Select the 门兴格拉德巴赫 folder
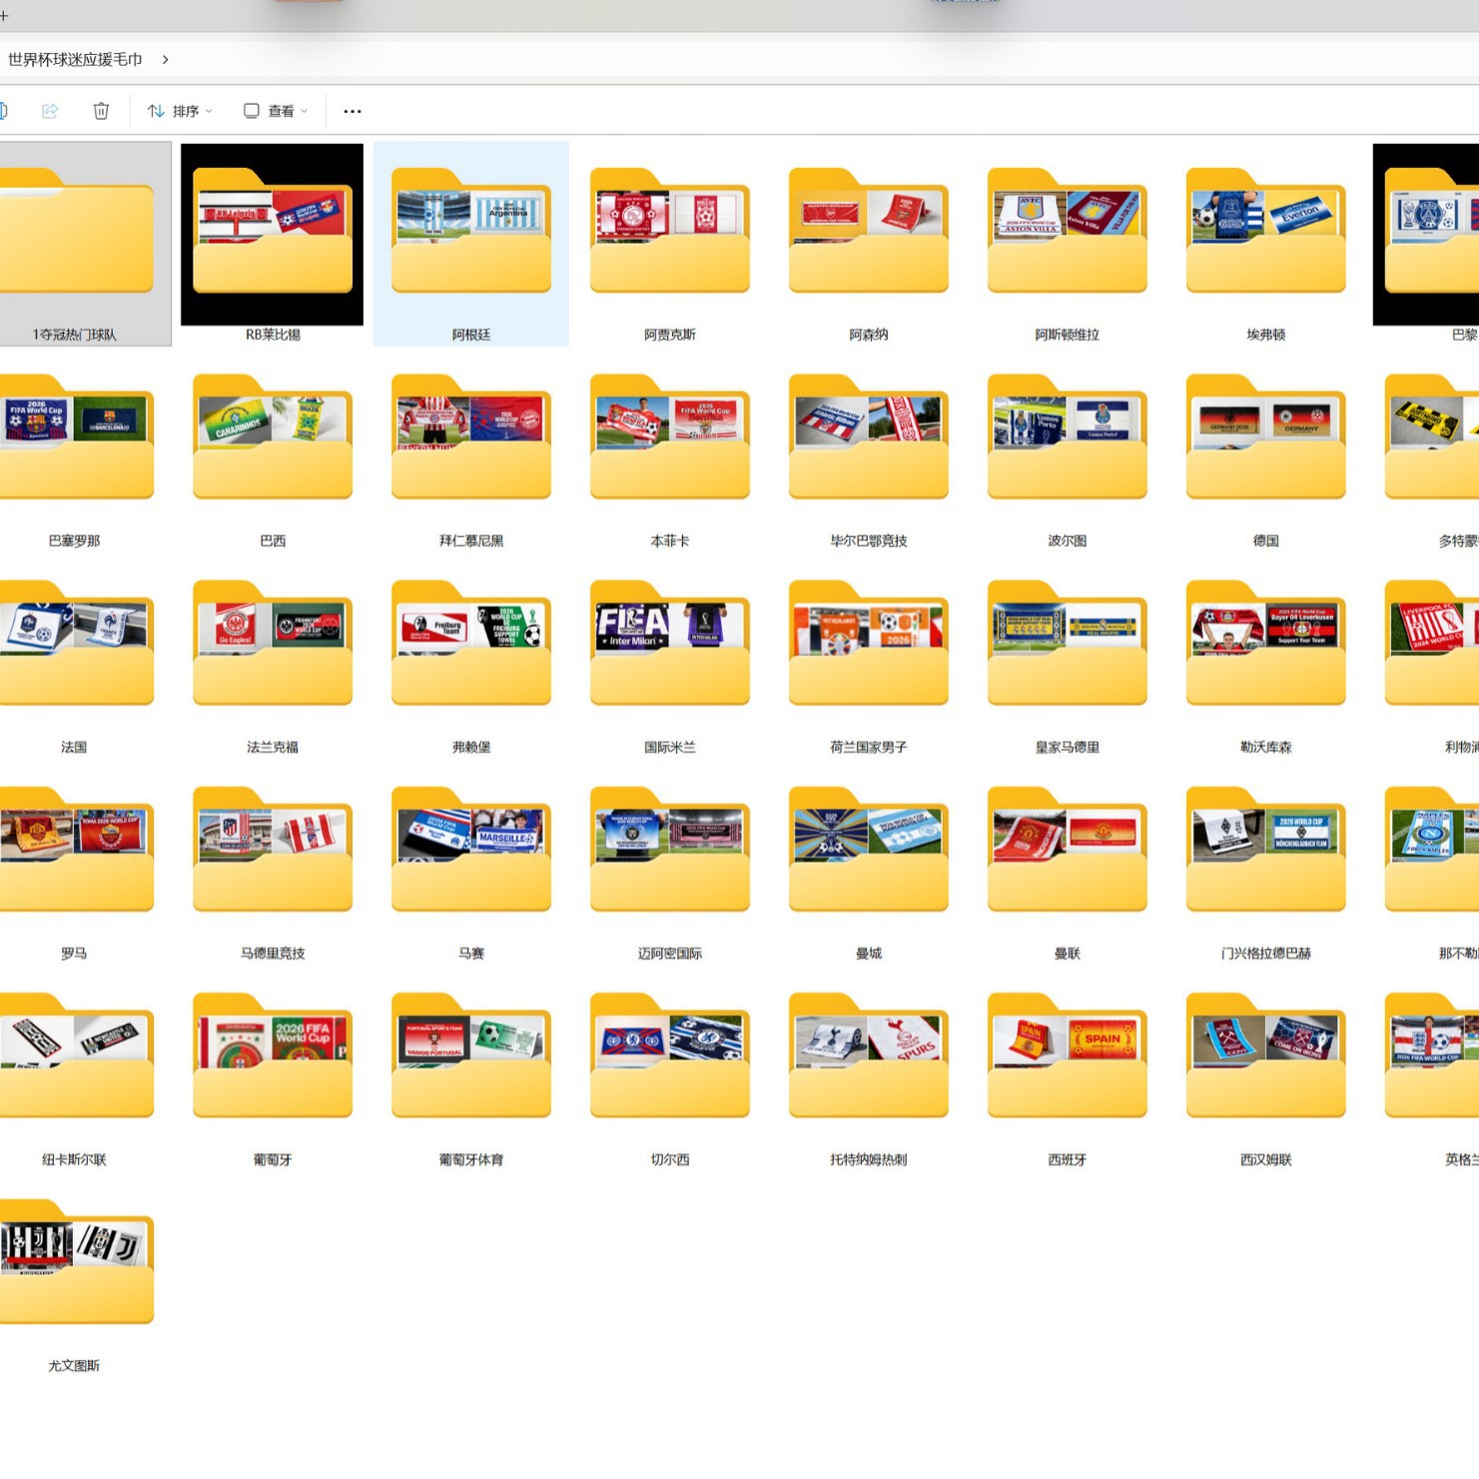The height and width of the screenshot is (1479, 1479). pos(1266,850)
